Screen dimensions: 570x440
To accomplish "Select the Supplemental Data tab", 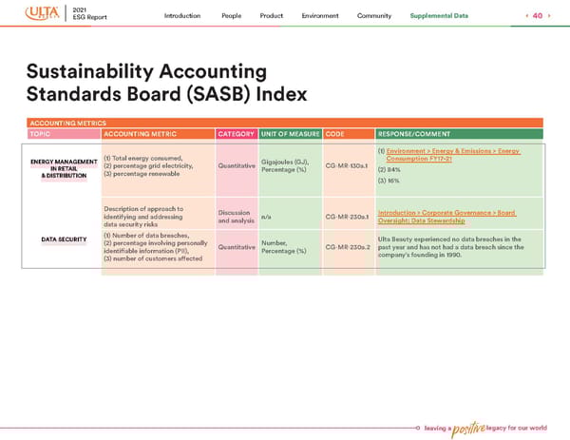I will pos(439,15).
